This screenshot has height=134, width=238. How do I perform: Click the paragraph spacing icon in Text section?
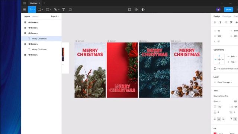pos(215,112)
